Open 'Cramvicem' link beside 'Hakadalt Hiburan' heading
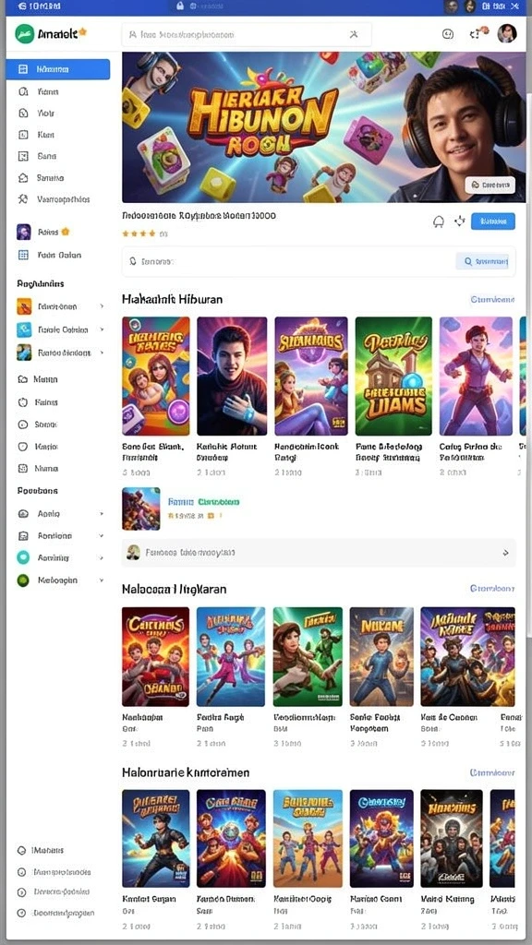Screen dimensions: 532x945 click(492, 299)
